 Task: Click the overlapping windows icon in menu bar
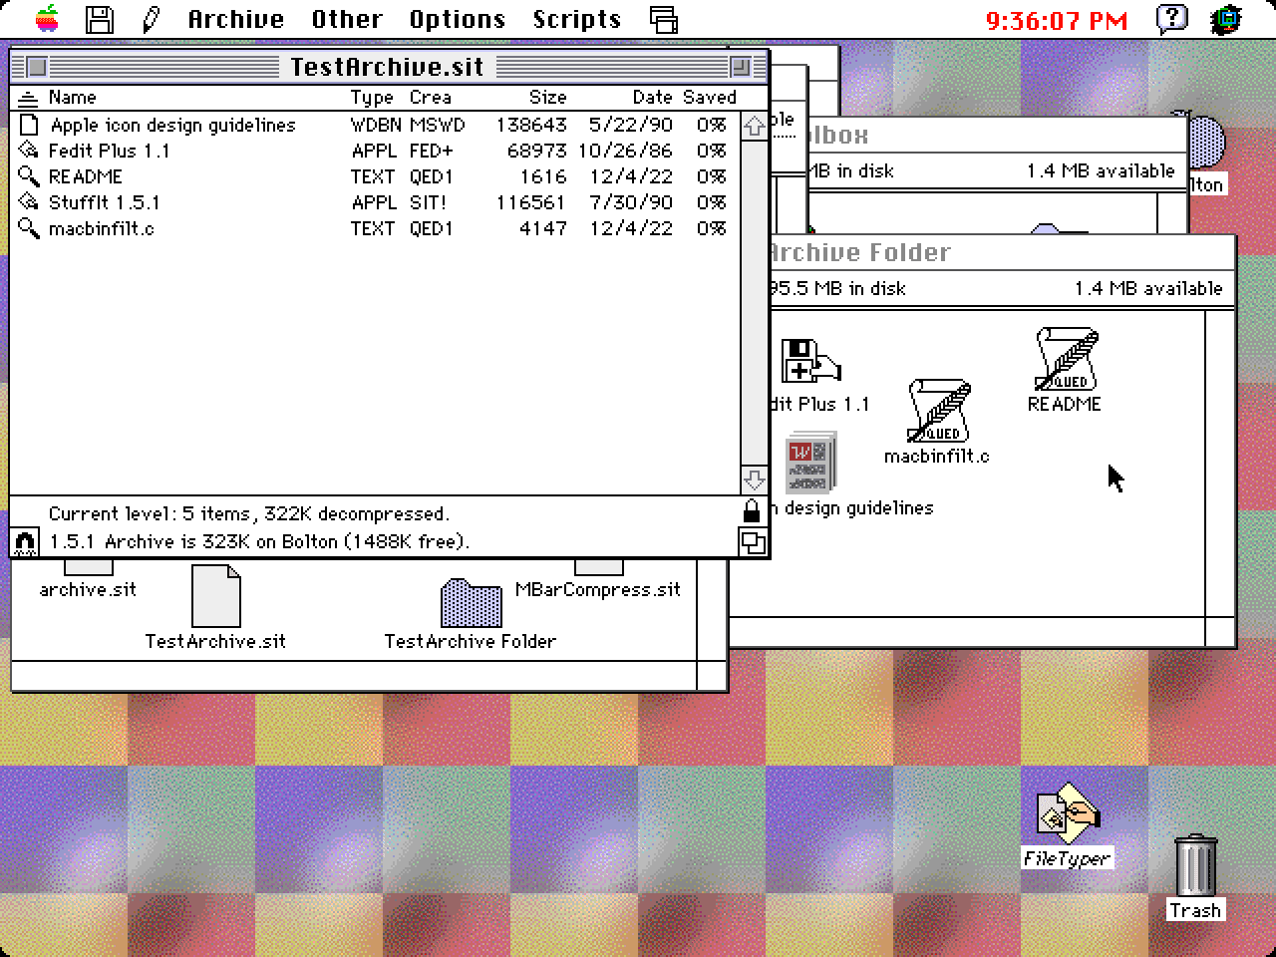point(664,19)
